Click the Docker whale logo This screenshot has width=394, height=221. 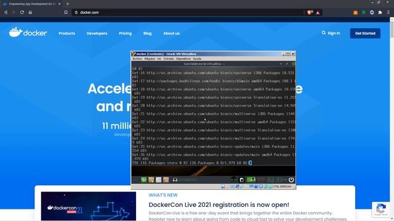(28, 33)
